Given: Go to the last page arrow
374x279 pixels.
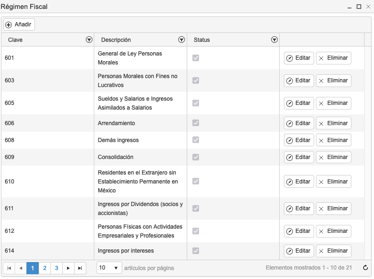Looking at the screenshot, I should point(80,268).
